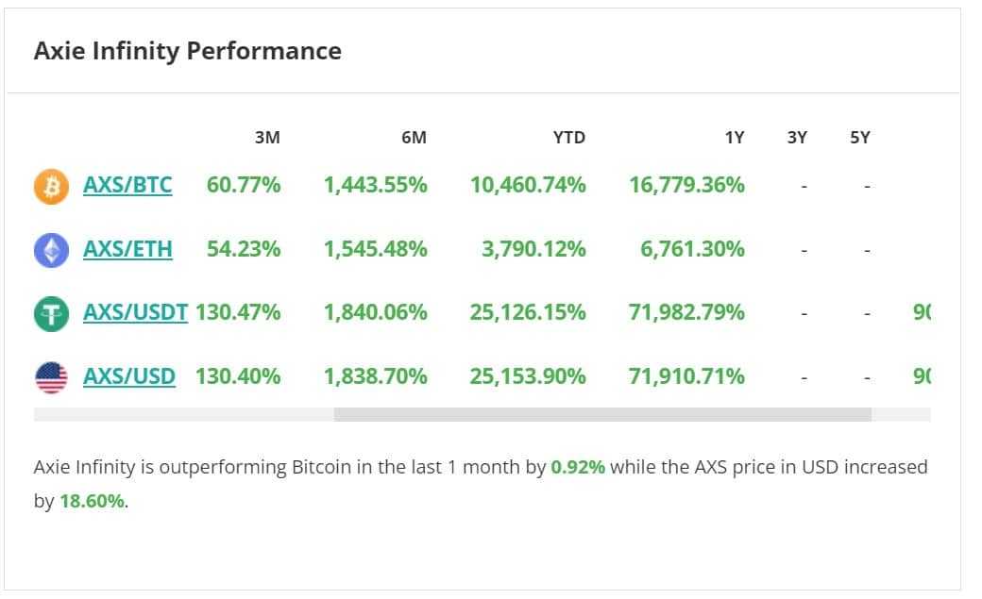Click the Tether coin icon

pyautogui.click(x=52, y=313)
